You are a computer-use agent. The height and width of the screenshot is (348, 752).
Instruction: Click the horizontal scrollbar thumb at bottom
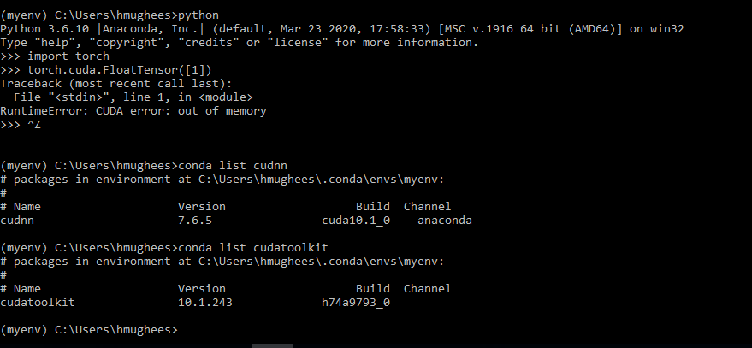272,345
